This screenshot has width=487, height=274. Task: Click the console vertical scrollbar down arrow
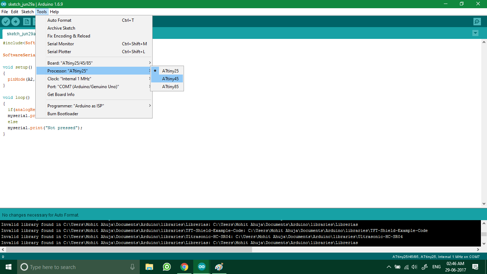(x=484, y=244)
